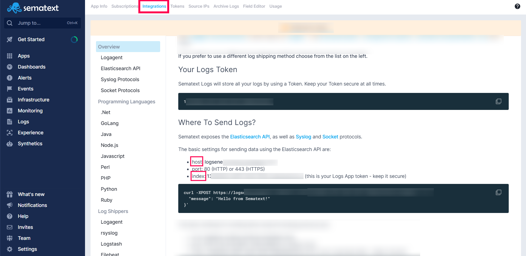Click the Infrastructure icon
This screenshot has width=526, height=256.
(10, 100)
